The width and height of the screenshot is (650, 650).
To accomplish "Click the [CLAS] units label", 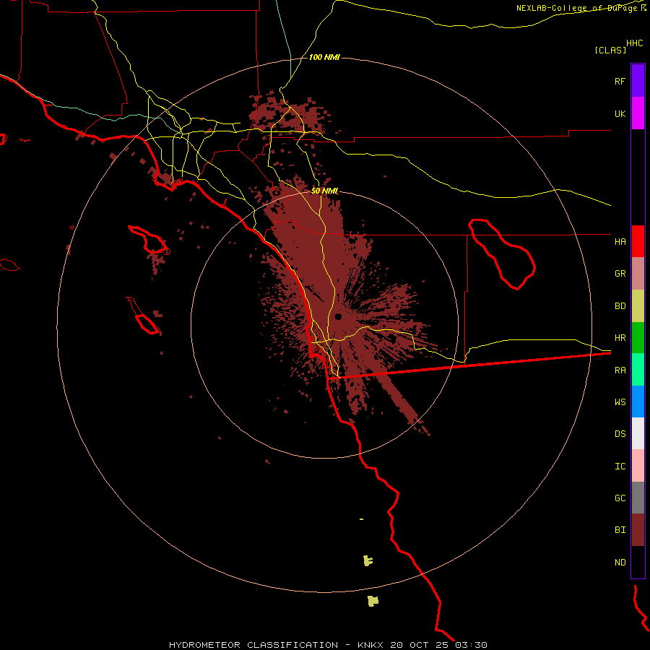I will click(610, 50).
